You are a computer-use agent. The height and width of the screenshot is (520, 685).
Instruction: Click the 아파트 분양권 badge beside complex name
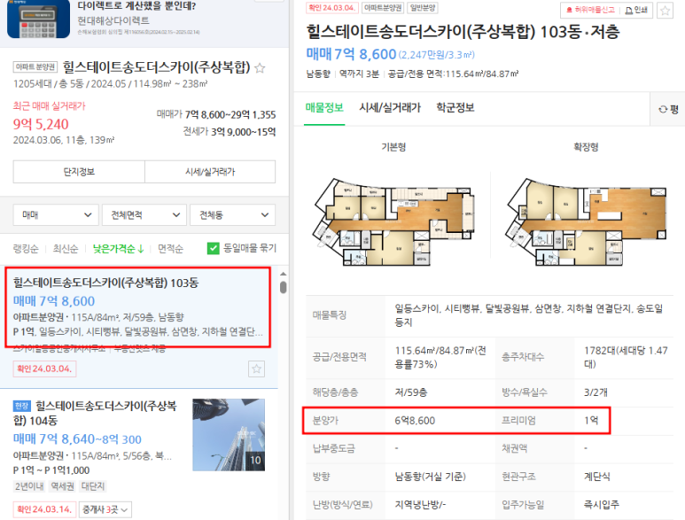[x=35, y=66]
